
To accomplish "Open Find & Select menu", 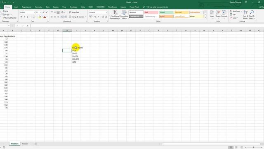I will point(252,15).
